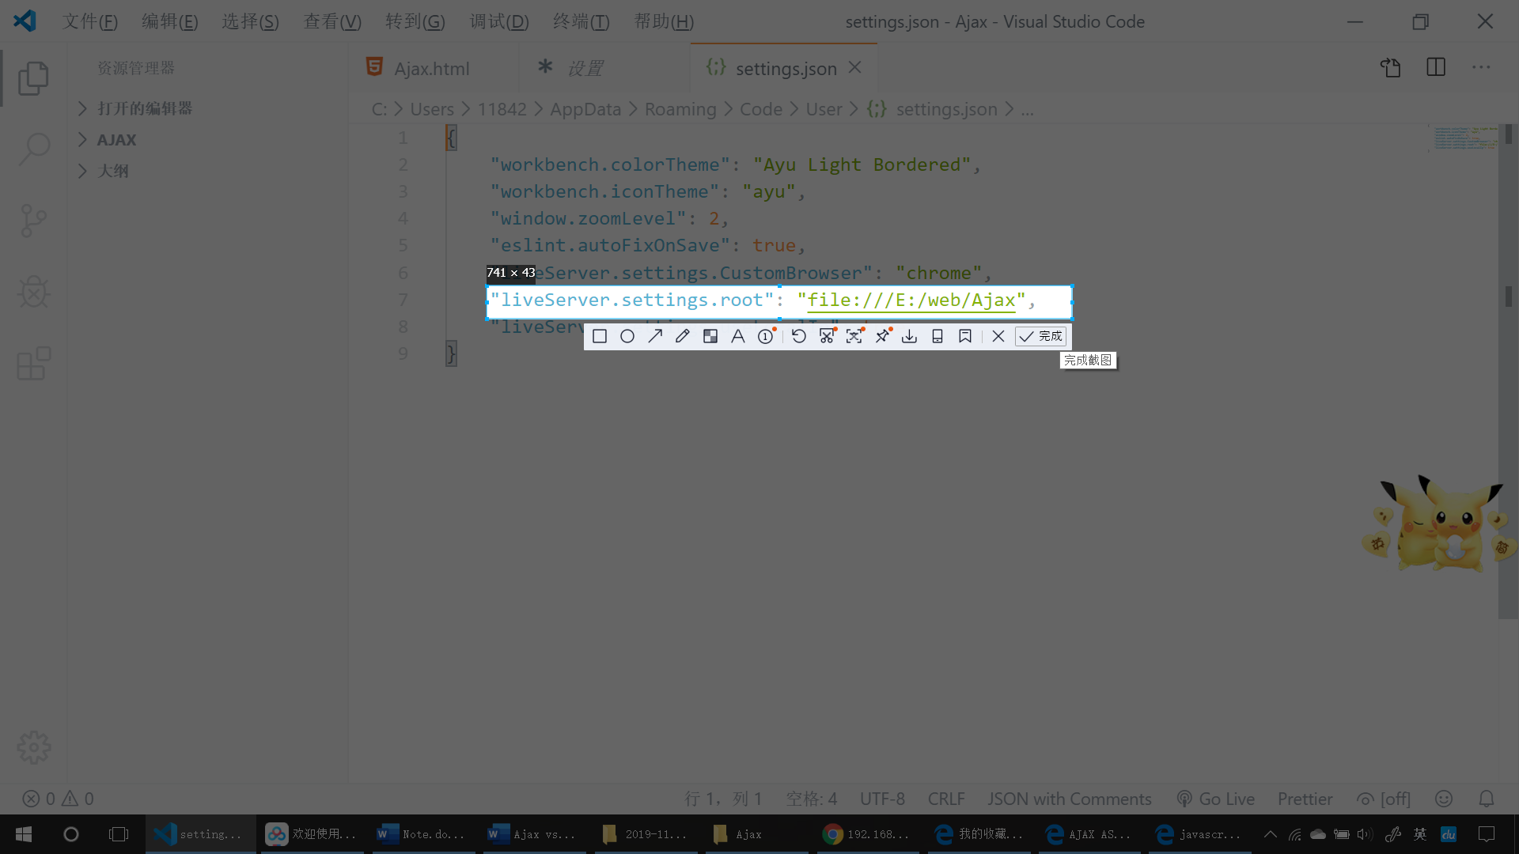This screenshot has width=1519, height=854.
Task: Undo the last screenshot annotation
Action: click(799, 336)
